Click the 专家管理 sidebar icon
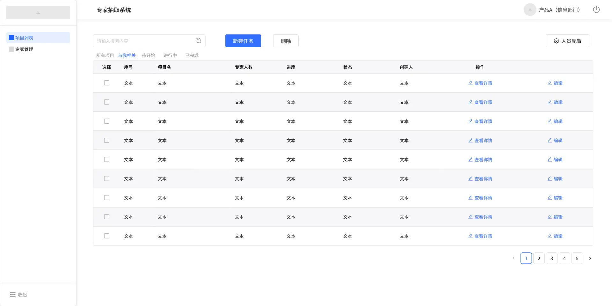The image size is (612, 306). [11, 49]
